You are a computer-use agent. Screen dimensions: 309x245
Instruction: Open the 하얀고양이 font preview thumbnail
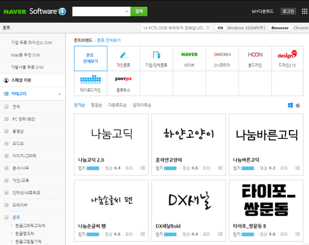pyautogui.click(x=188, y=134)
